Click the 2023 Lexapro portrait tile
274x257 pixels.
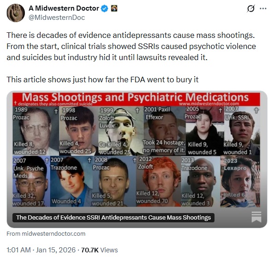pos(240,181)
